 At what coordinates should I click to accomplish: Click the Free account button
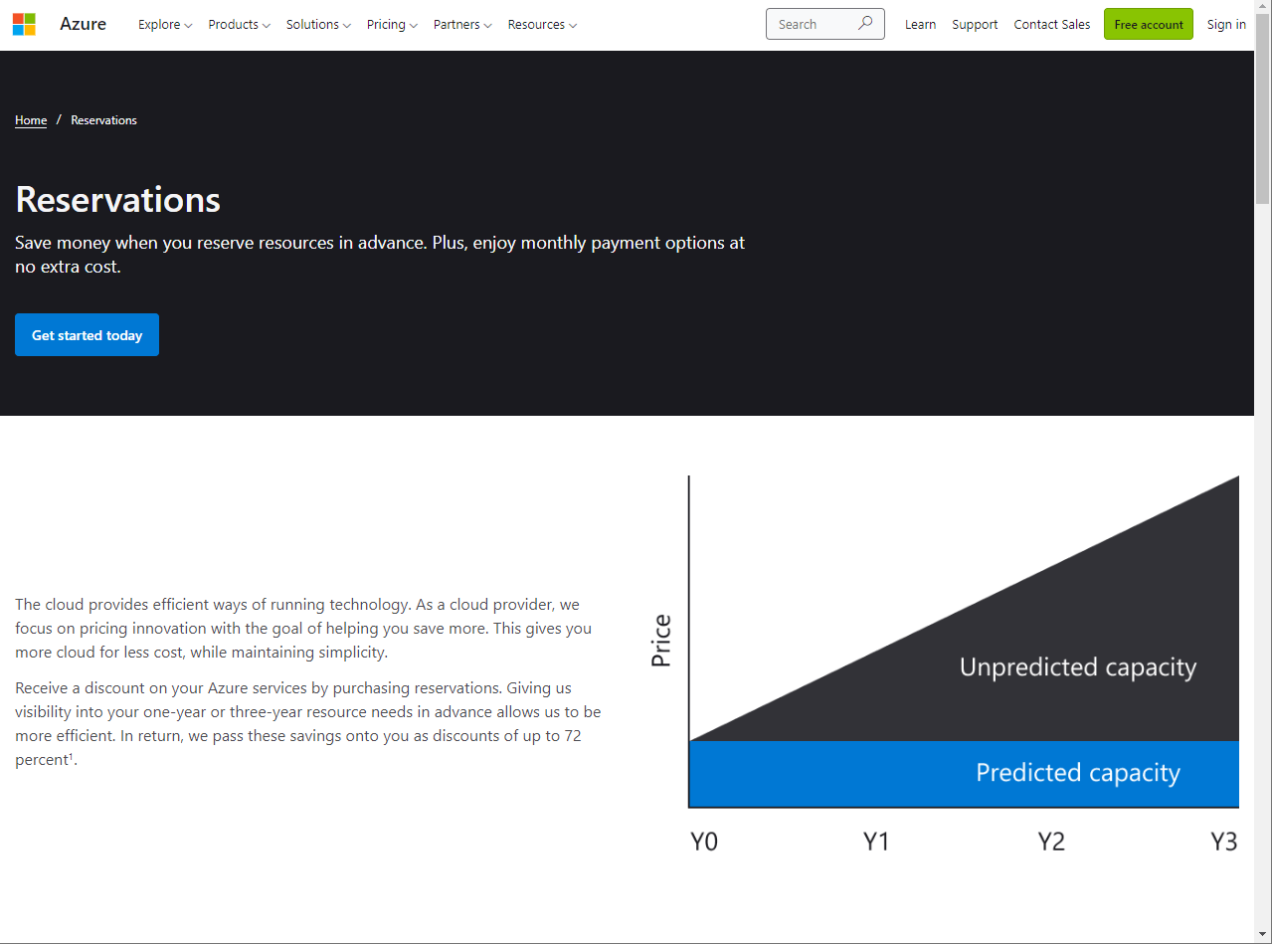coord(1148,24)
